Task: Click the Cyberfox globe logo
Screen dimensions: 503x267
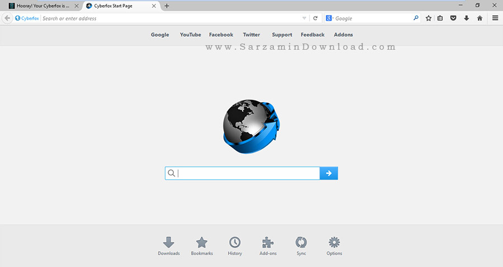Action: [x=251, y=126]
